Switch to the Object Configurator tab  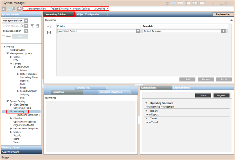tap(88, 14)
